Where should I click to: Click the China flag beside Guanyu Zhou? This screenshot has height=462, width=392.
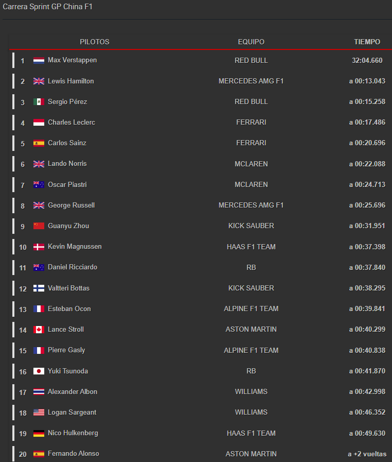[x=39, y=226]
